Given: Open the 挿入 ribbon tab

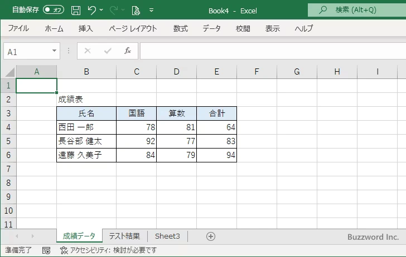Looking at the screenshot, I should coord(86,29).
